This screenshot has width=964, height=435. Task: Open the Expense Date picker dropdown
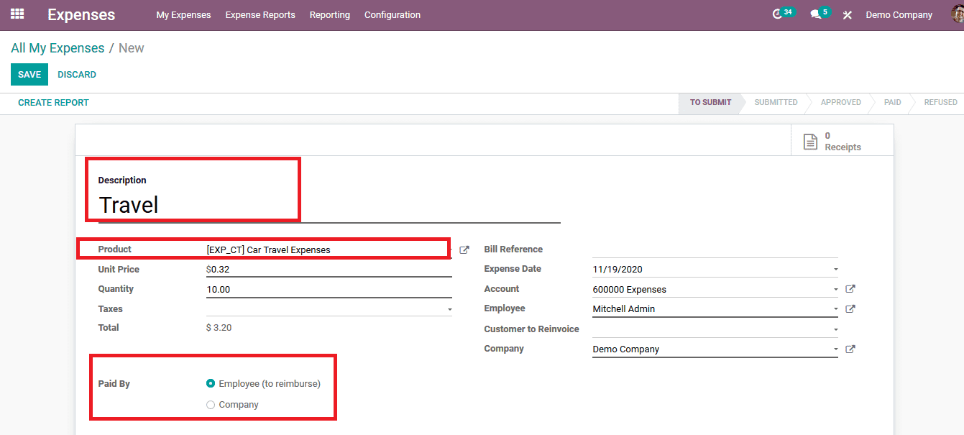pyautogui.click(x=835, y=270)
